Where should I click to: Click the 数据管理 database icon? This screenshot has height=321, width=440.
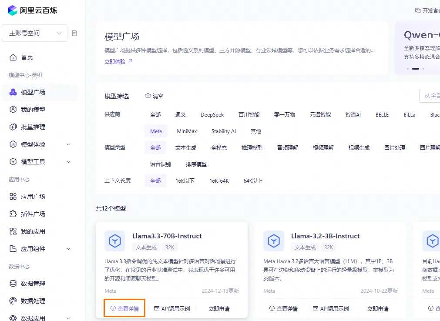tap(13, 284)
